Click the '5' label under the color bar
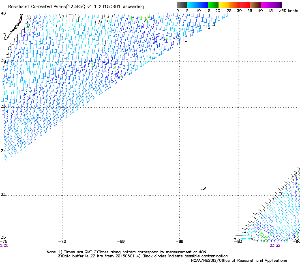 [x=187, y=11]
